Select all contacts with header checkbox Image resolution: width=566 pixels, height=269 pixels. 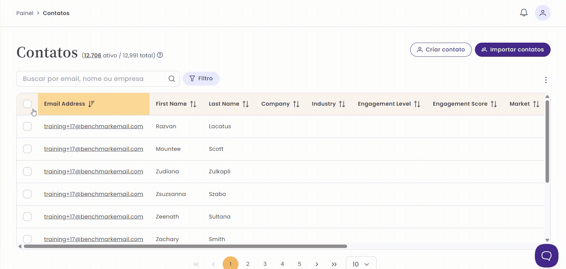pyautogui.click(x=27, y=104)
